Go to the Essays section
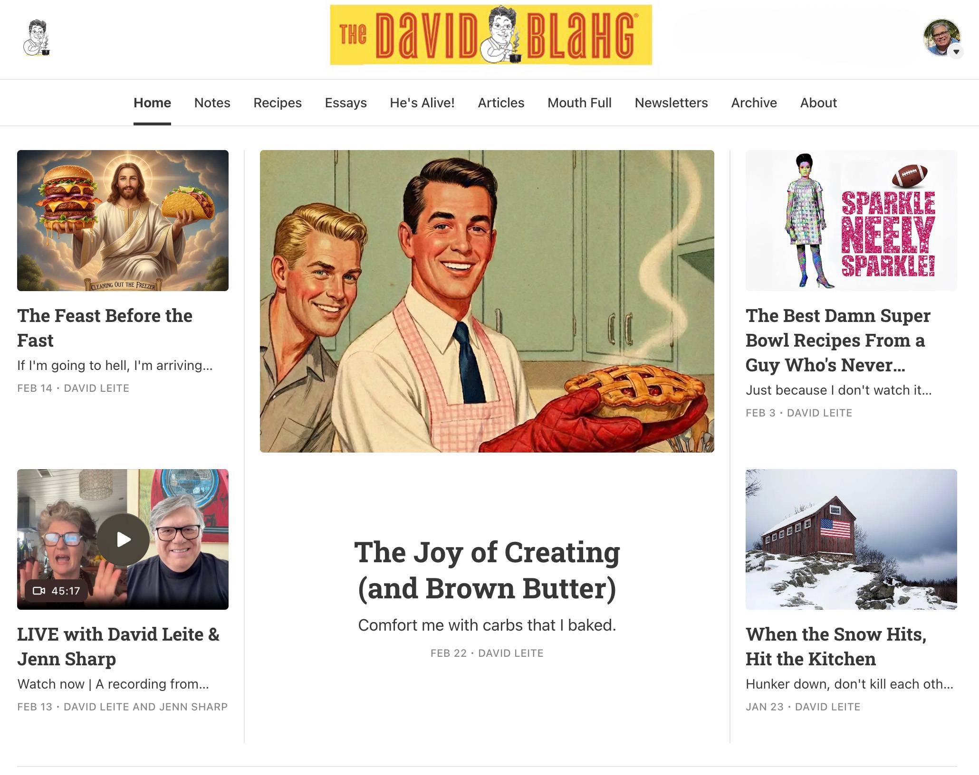This screenshot has height=775, width=979. pos(346,103)
